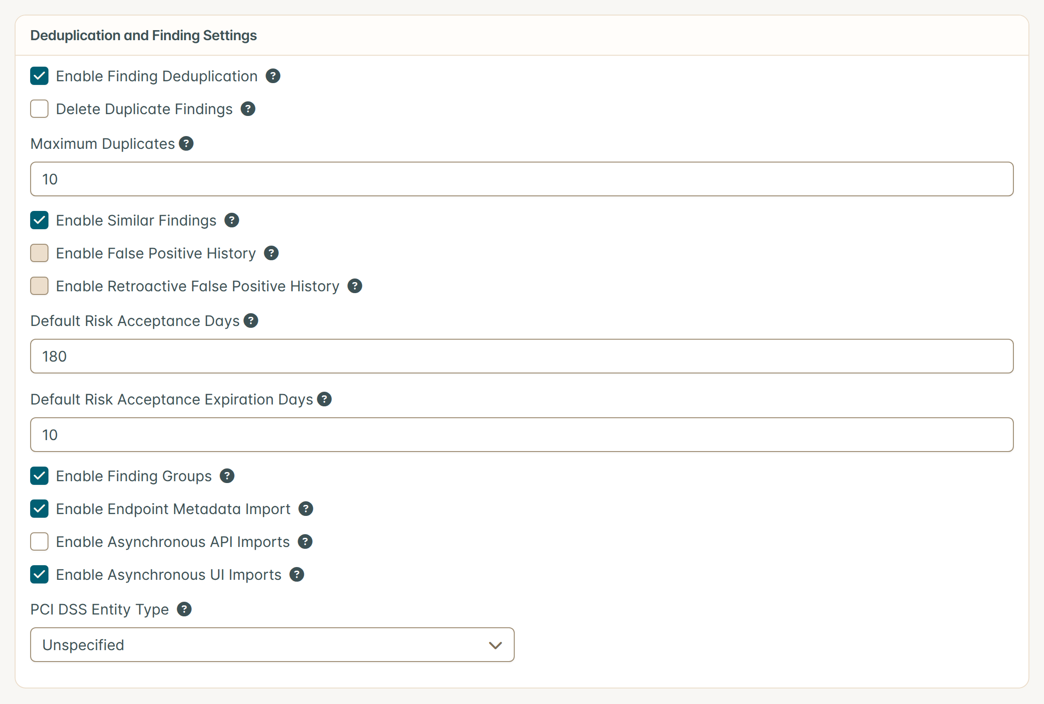Check Delete Duplicate Findings checkbox
Image resolution: width=1044 pixels, height=704 pixels.
pos(39,109)
